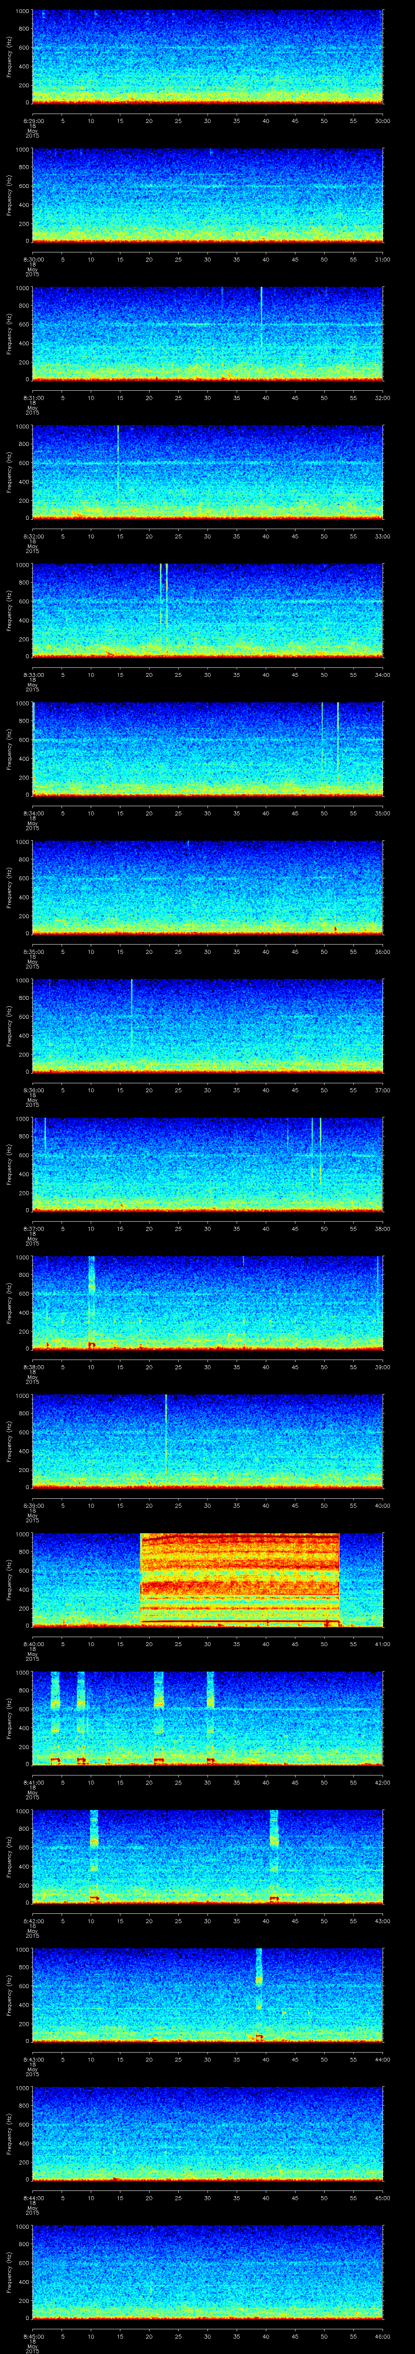The height and width of the screenshot is (2354, 415).
Task: Click the "8:45:00" start time label
Action: [33, 2337]
